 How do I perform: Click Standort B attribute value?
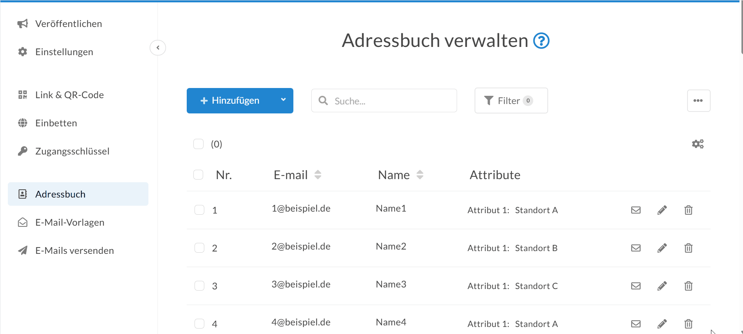pos(536,248)
